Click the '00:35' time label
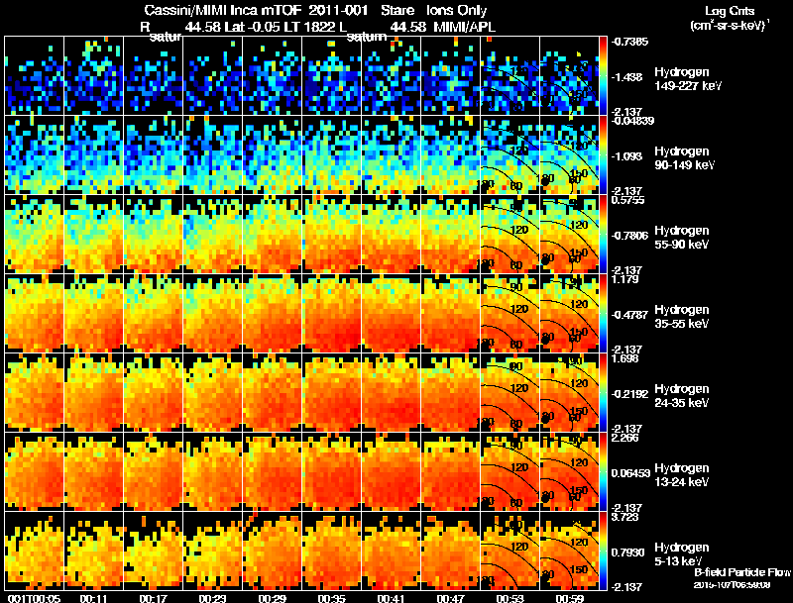Viewport: 793px width, 603px height. pyautogui.click(x=331, y=598)
